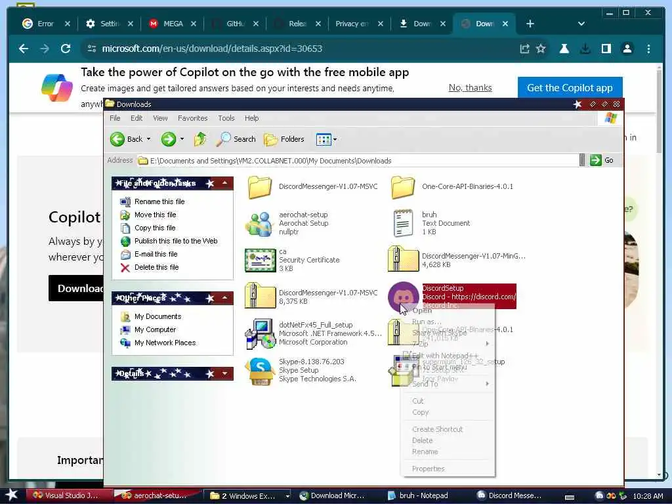
Task: Select the DiscordSetup Discord icon
Action: tap(403, 297)
